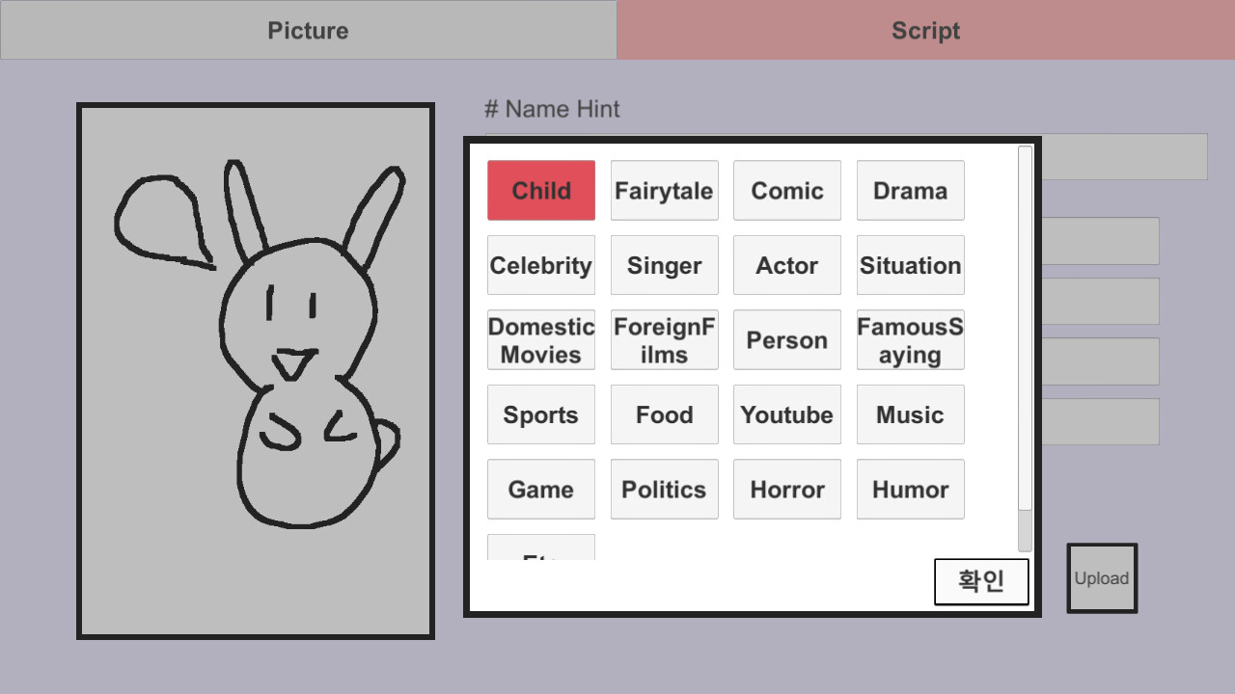Pick the FamousSaying category

click(910, 340)
